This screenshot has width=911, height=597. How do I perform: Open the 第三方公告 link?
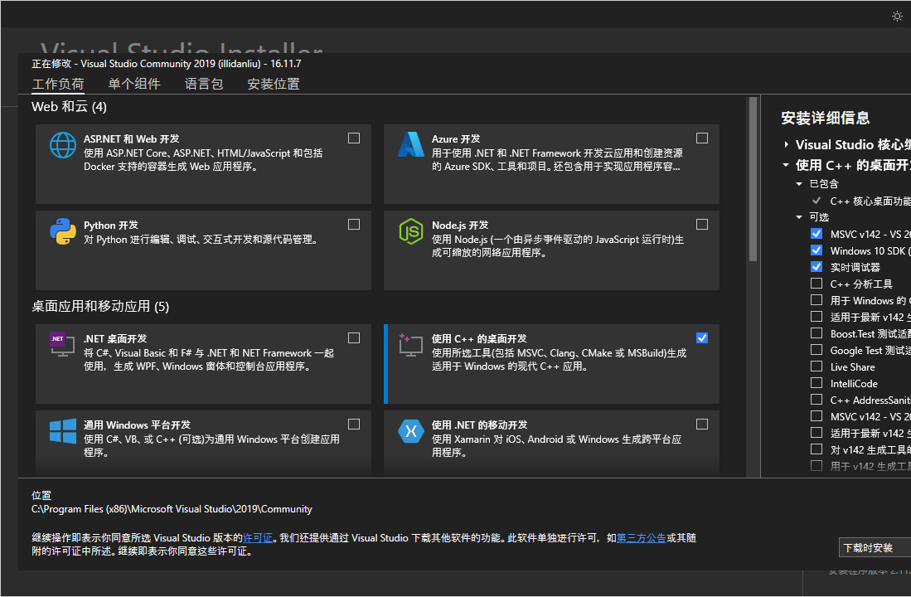[642, 537]
